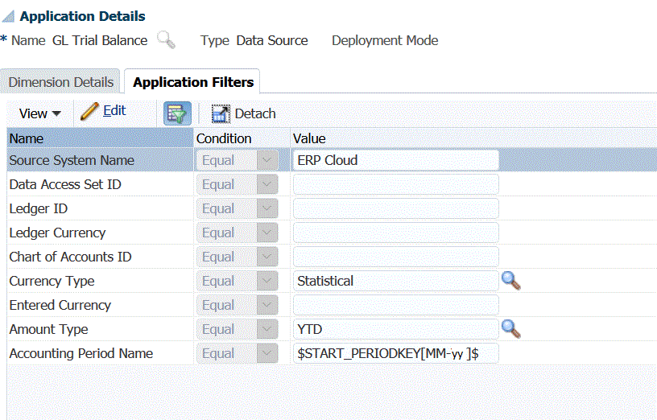This screenshot has width=657, height=420.
Task: Toggle the Query By Example filter icon
Action: tap(177, 113)
